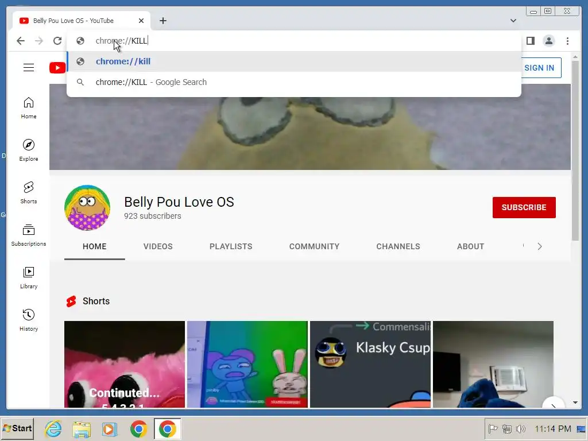Open volume speaker tray icon
Image resolution: width=588 pixels, height=441 pixels.
pos(521,428)
